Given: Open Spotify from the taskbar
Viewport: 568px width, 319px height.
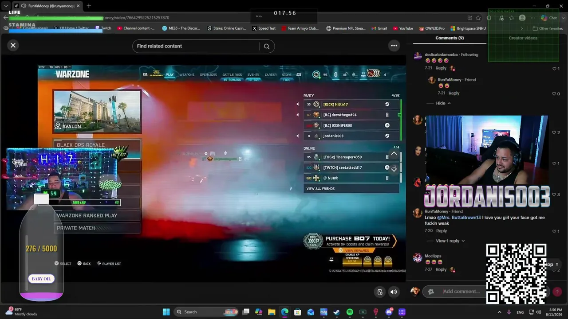Looking at the screenshot, I should [350, 312].
